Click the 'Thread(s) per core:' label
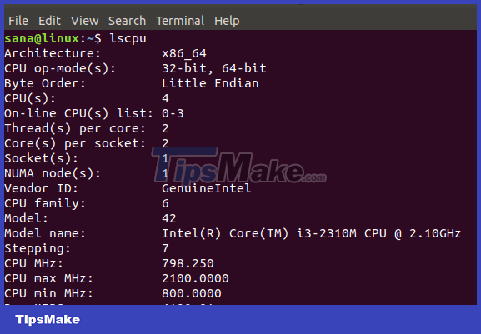481x334 pixels. pyautogui.click(x=75, y=129)
